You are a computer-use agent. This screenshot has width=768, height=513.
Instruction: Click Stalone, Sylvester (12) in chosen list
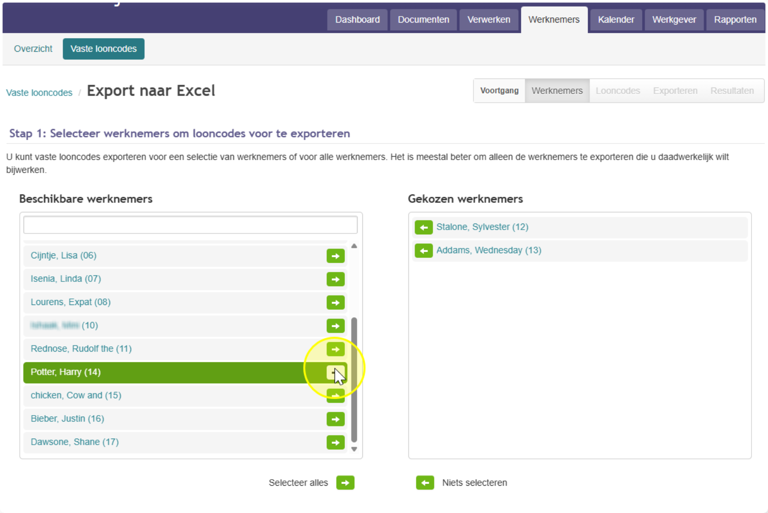pyautogui.click(x=482, y=227)
